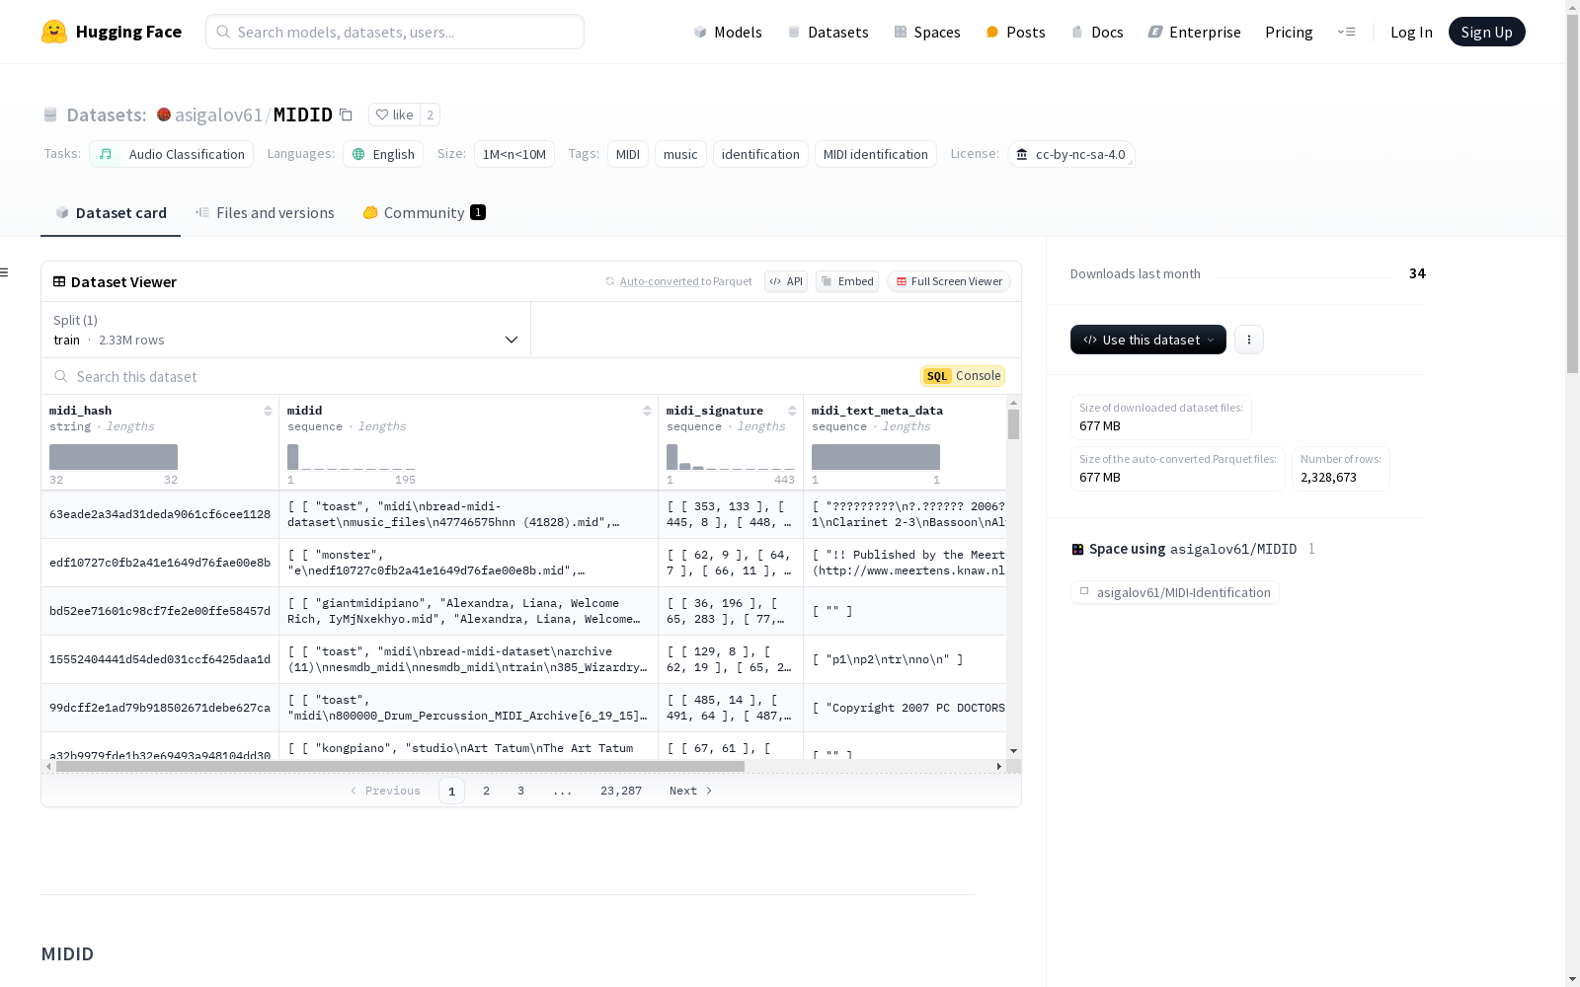The height and width of the screenshot is (987, 1580).
Task: Select the MIDI tag
Action: (628, 154)
